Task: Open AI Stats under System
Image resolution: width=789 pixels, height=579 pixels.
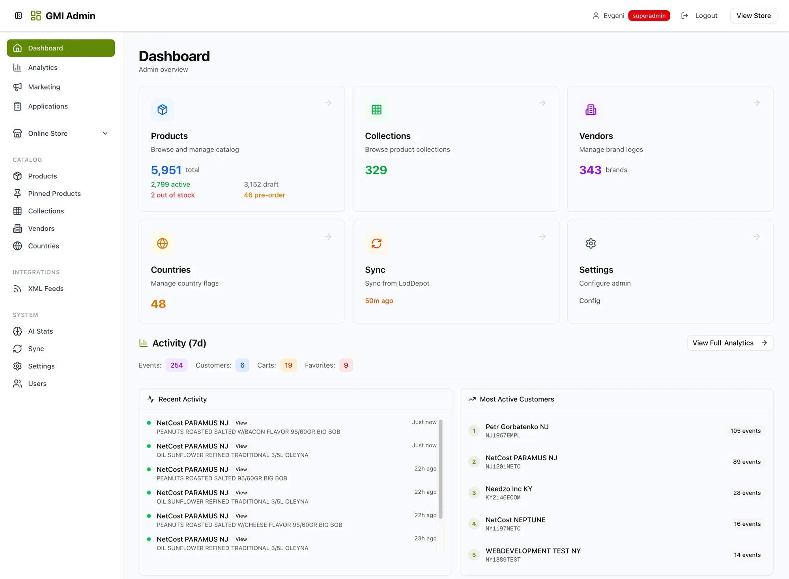Action: (61, 331)
